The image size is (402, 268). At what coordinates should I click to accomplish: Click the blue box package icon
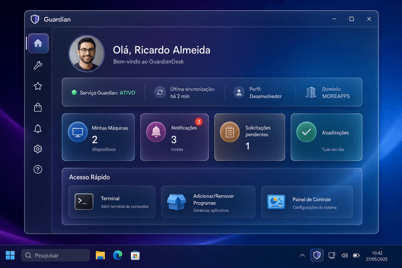point(177,202)
